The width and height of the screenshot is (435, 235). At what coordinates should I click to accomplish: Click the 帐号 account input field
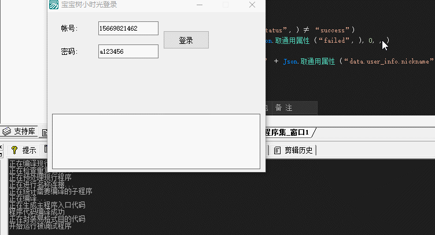[128, 28]
